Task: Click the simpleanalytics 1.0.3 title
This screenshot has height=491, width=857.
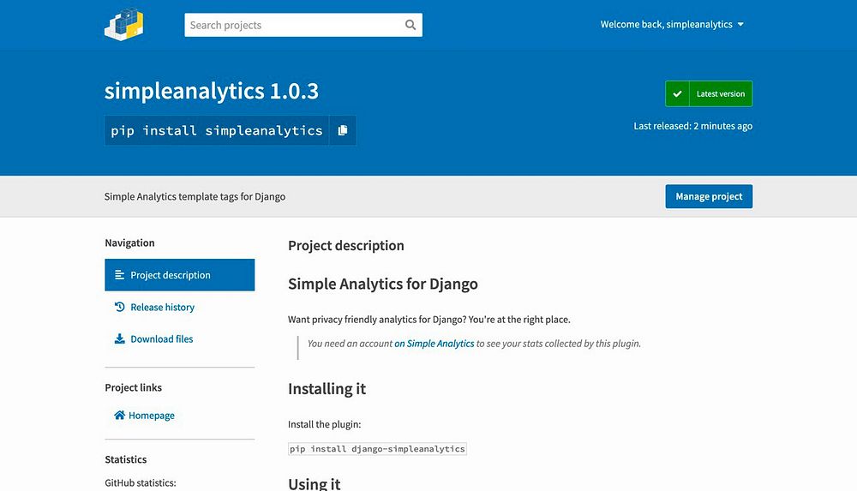Action: click(212, 91)
